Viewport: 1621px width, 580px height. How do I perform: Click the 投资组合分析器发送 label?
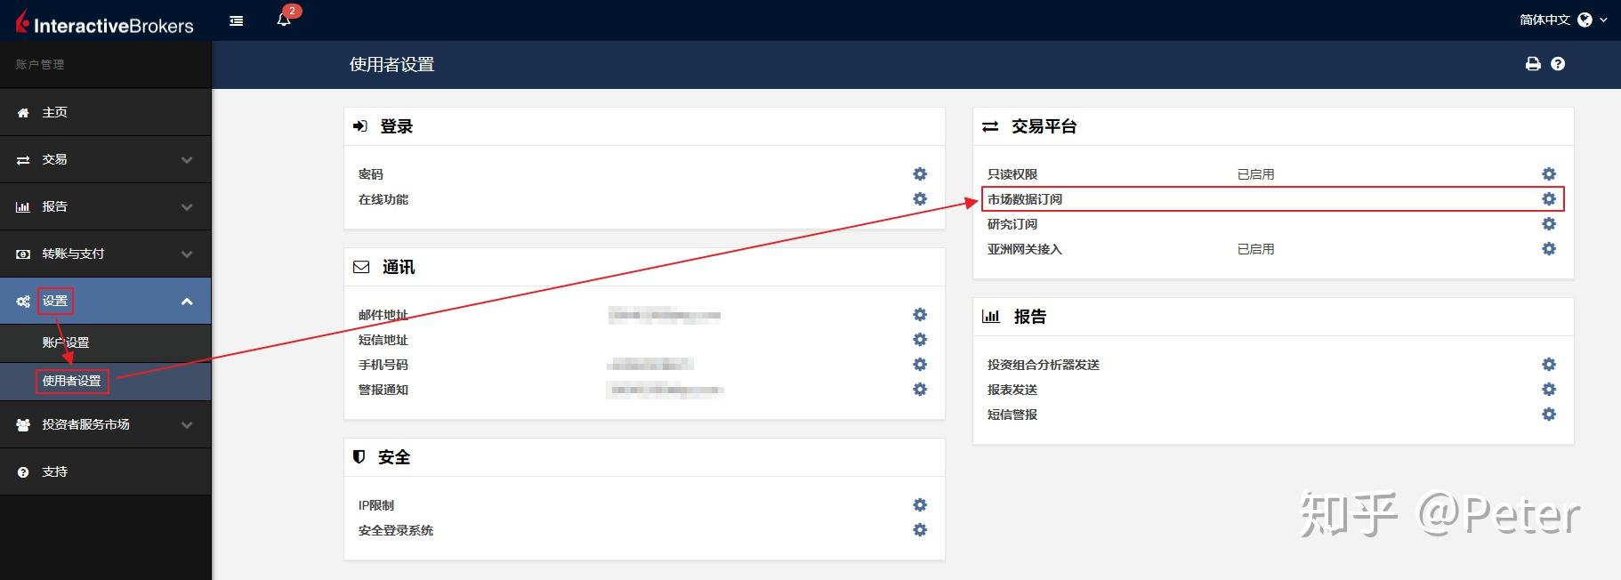1044,365
